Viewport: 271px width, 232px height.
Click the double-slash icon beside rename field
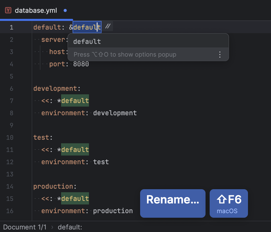[x=108, y=26]
